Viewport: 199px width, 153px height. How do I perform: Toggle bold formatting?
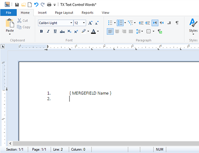coord(41,31)
